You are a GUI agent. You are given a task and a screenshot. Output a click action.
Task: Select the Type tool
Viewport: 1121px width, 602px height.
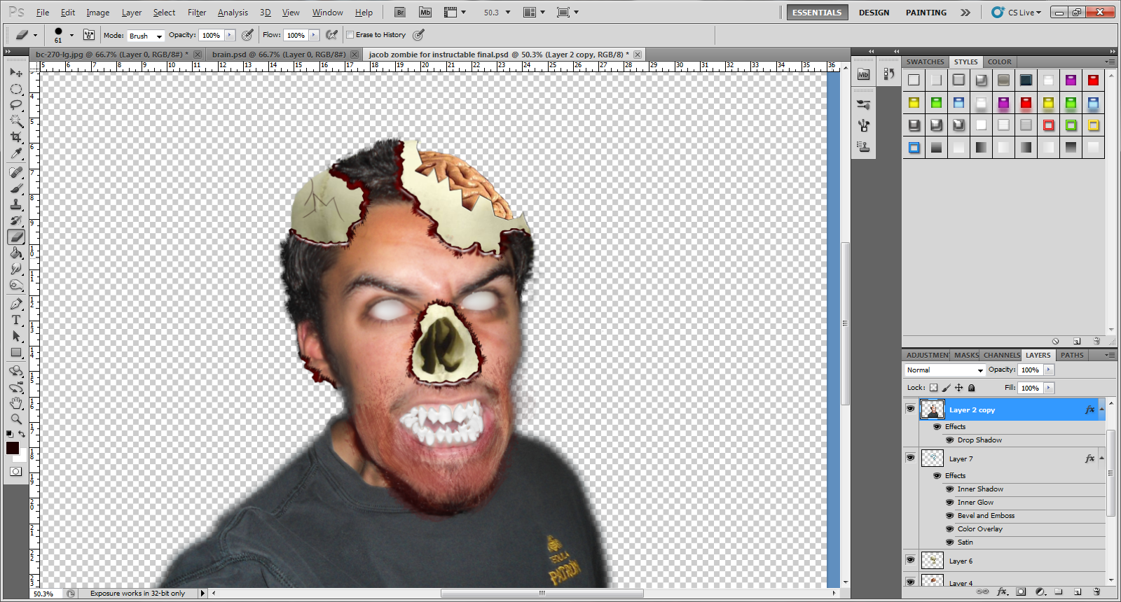(16, 320)
